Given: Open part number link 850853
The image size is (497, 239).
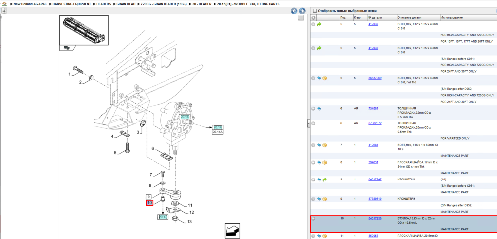Looking at the screenshot, I should coord(373,236).
